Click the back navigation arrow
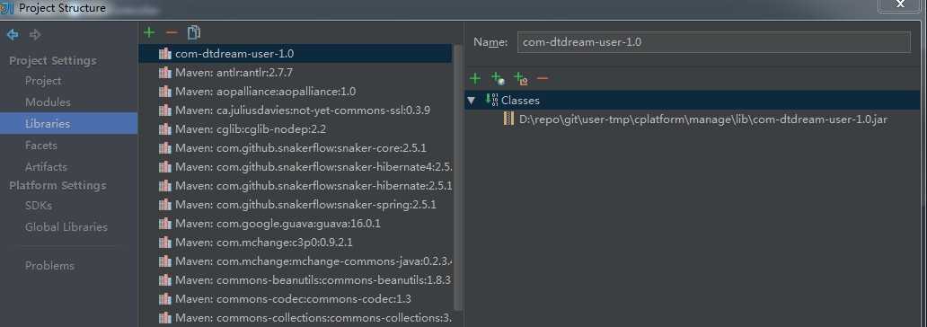927x327 pixels. 13,35
